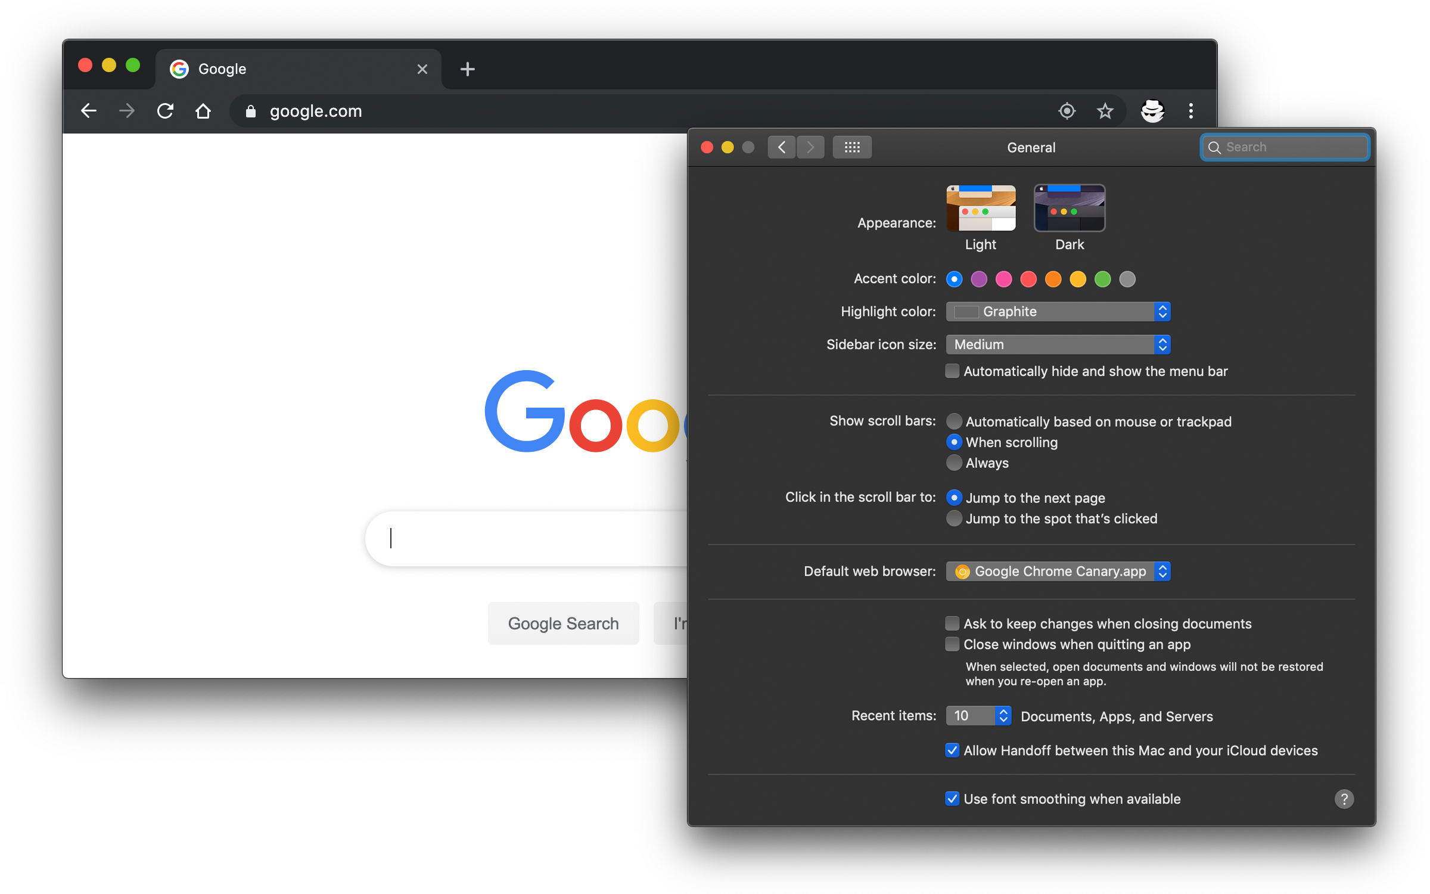The image size is (1430, 894).
Task: Enable Ask to keep changes when closing
Action: tap(952, 623)
